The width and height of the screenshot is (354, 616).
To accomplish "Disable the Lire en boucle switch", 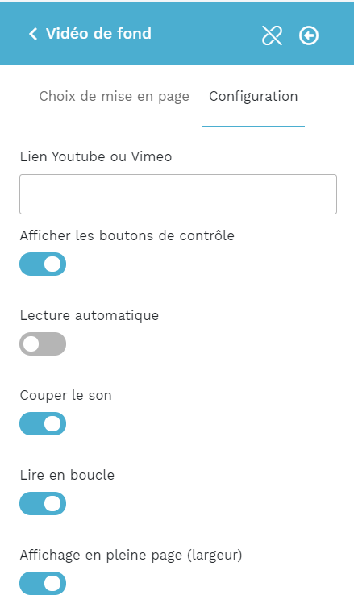I will pos(43,503).
